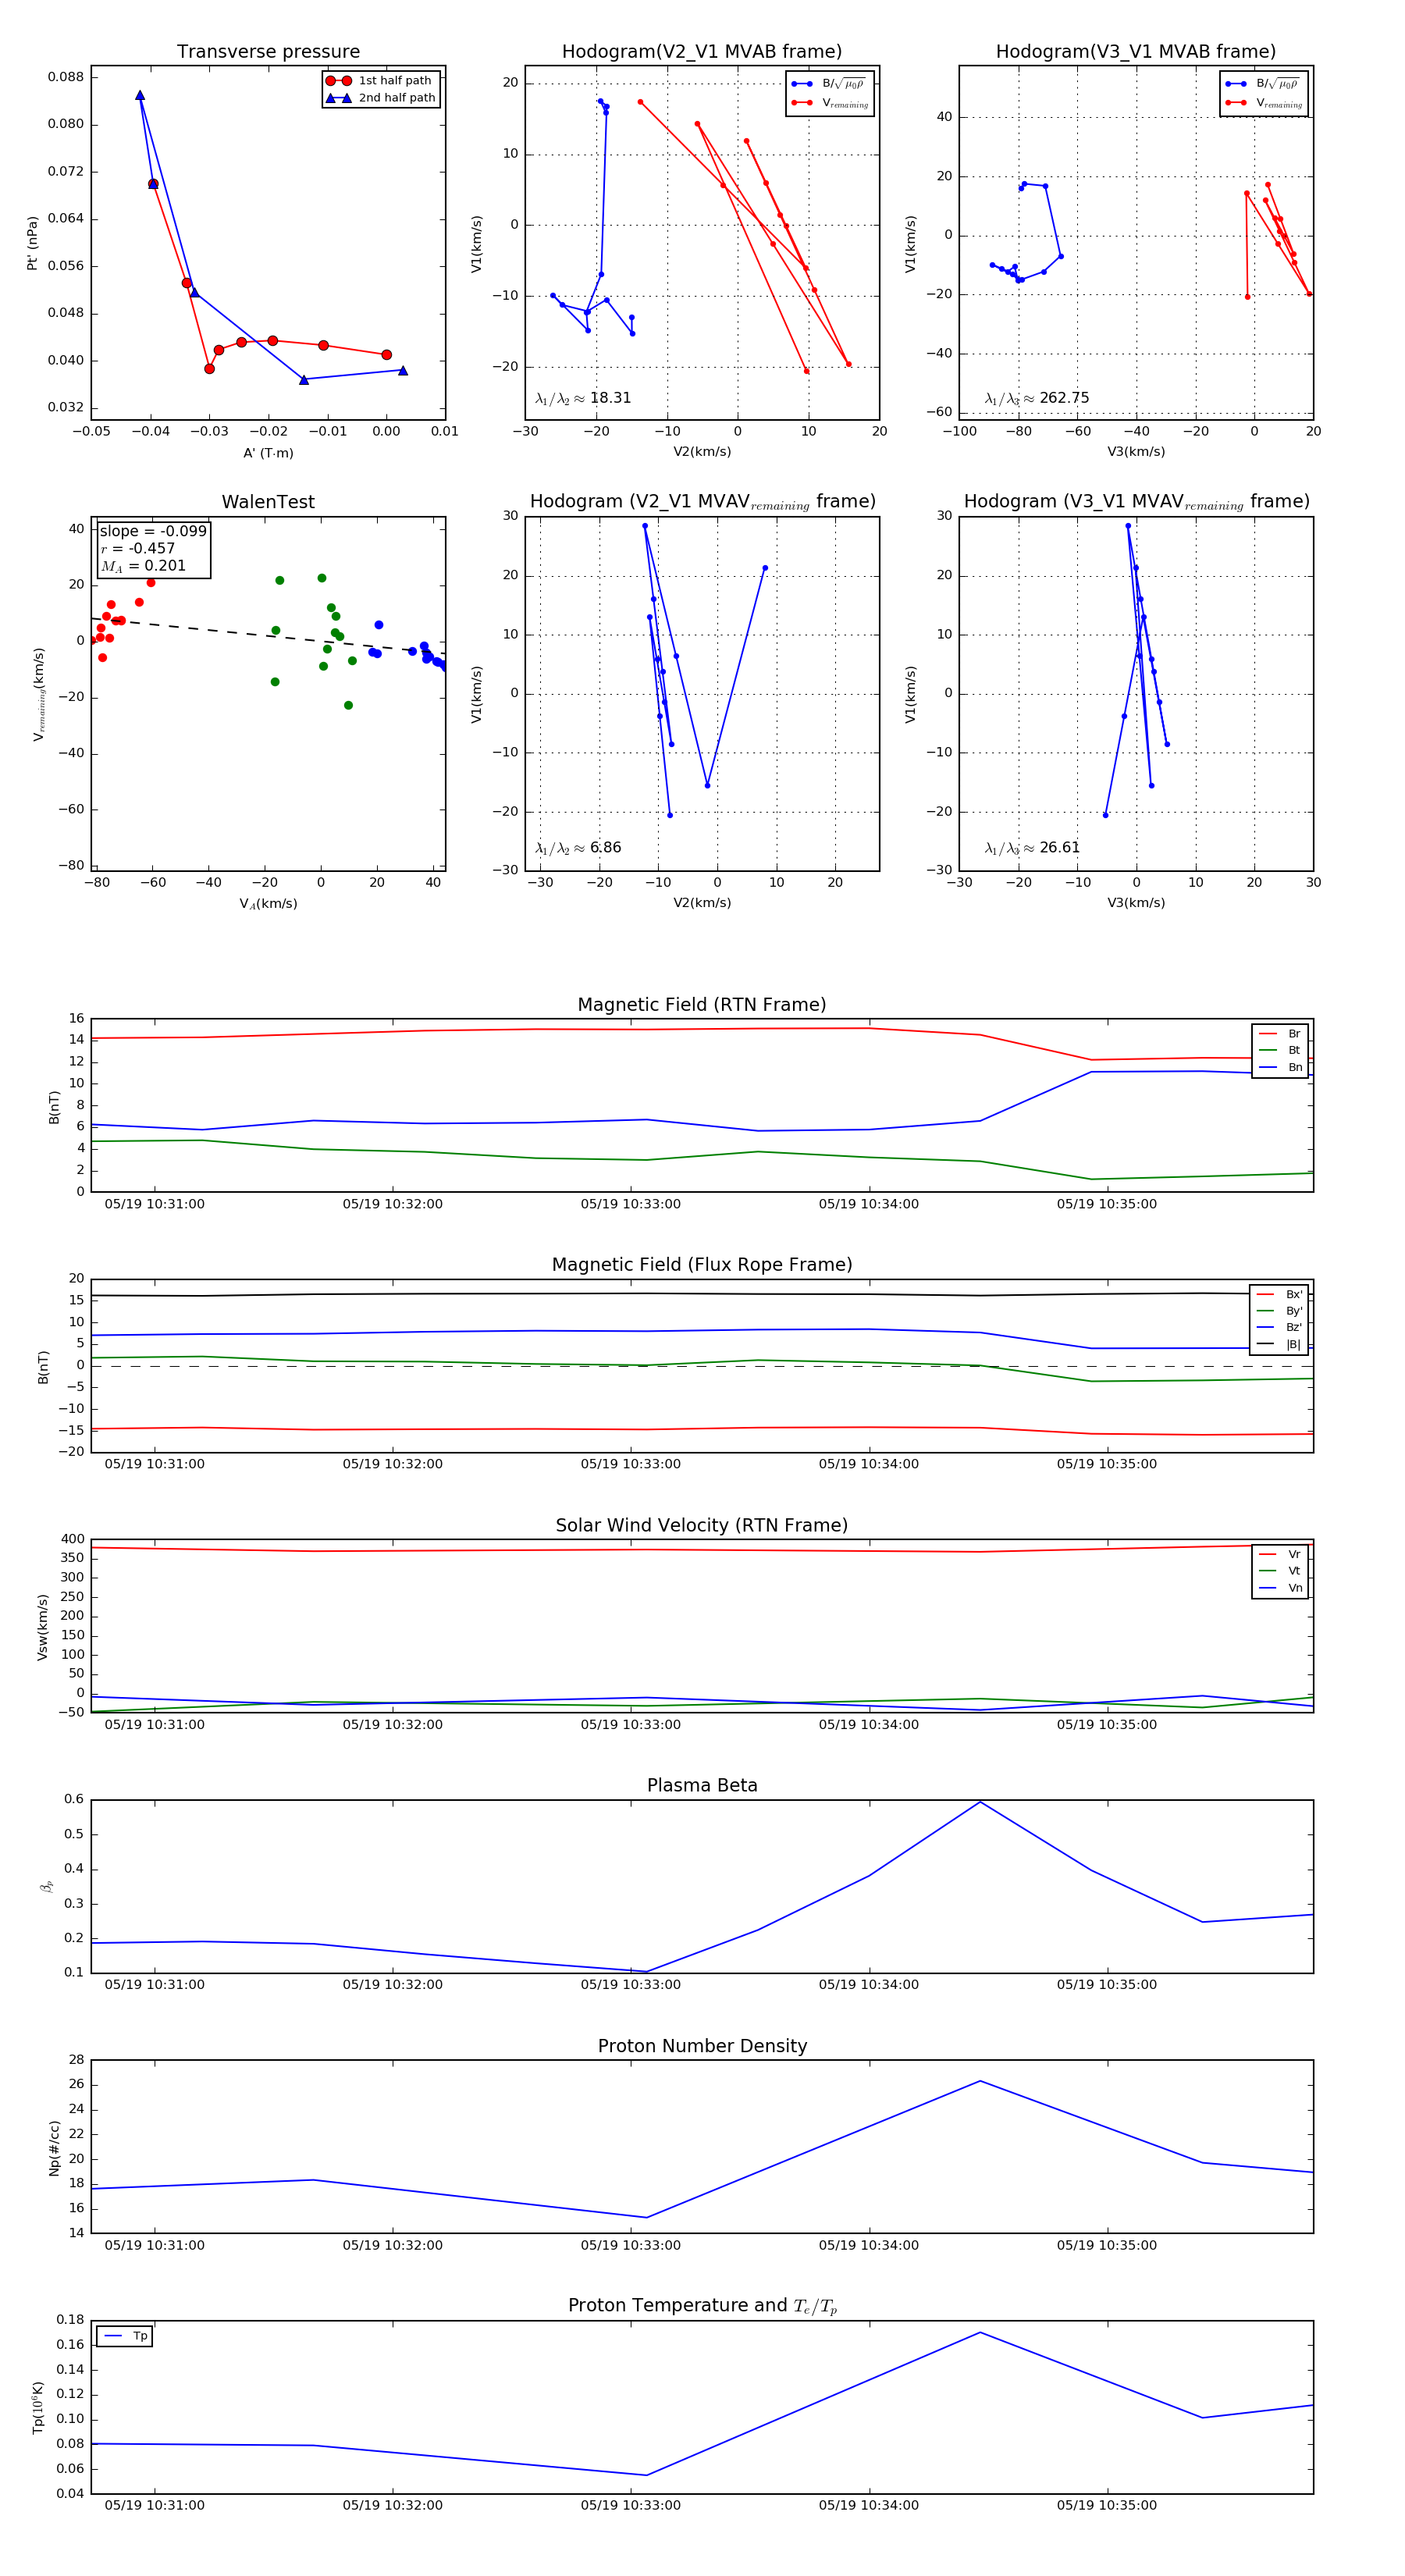
Task: Select the "slope = -0.099" annotation
Action: (x=153, y=531)
